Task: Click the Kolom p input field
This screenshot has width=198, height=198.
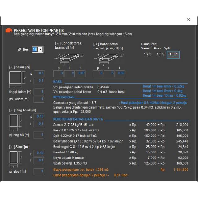Action: 39,73
